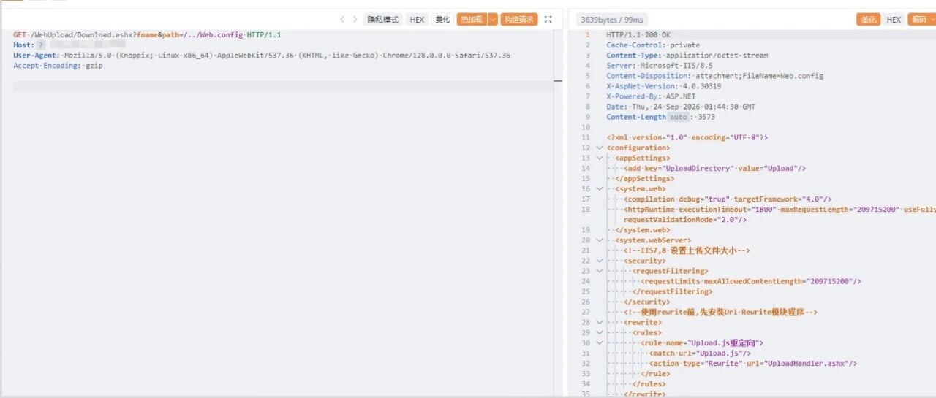Click the <?xml version declaration line

[x=687, y=137]
